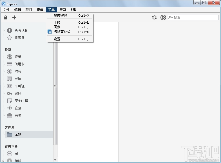Click the 无题 folder icon
Viewport: 221px width, 163px height.
coord(10,135)
